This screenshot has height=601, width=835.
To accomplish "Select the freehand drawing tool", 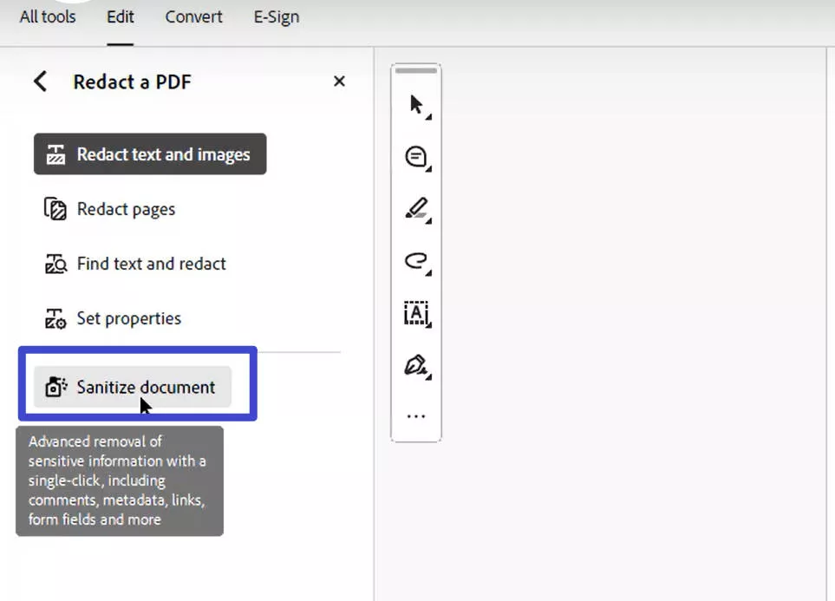I will click(415, 262).
